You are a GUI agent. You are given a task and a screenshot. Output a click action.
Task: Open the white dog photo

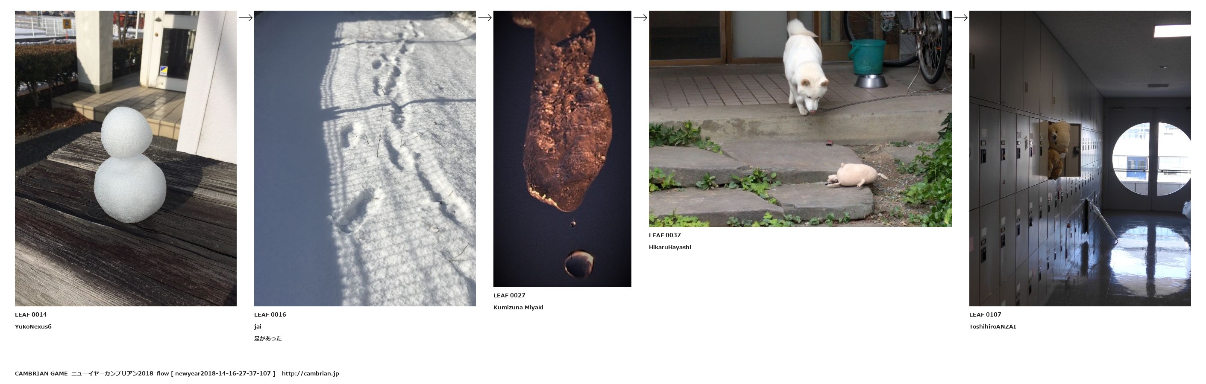pyautogui.click(x=800, y=119)
